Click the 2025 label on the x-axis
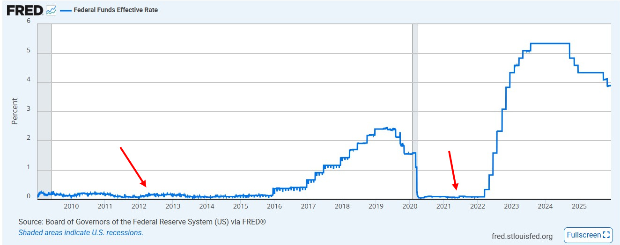The image size is (620, 245). tap(579, 206)
